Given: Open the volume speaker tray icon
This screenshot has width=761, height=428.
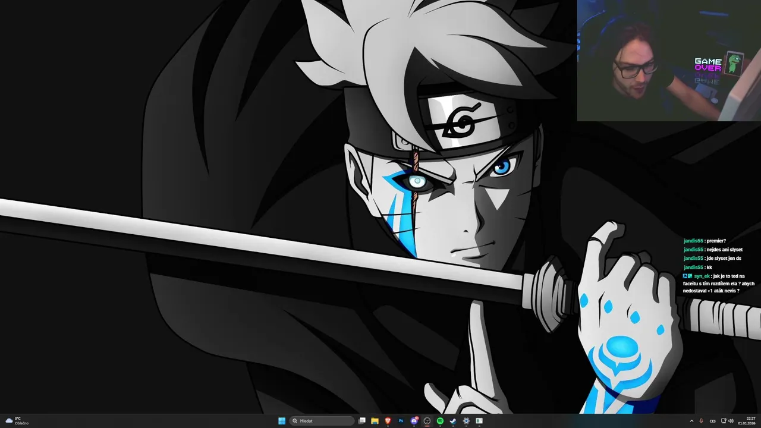Looking at the screenshot, I should click(731, 421).
